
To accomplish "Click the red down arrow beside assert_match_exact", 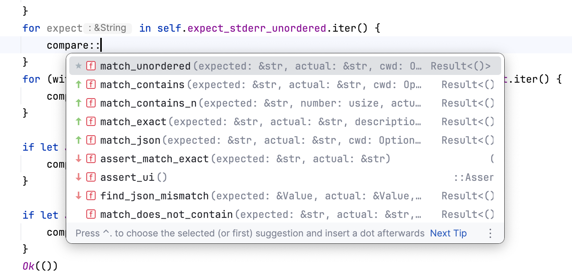I will click(x=78, y=158).
